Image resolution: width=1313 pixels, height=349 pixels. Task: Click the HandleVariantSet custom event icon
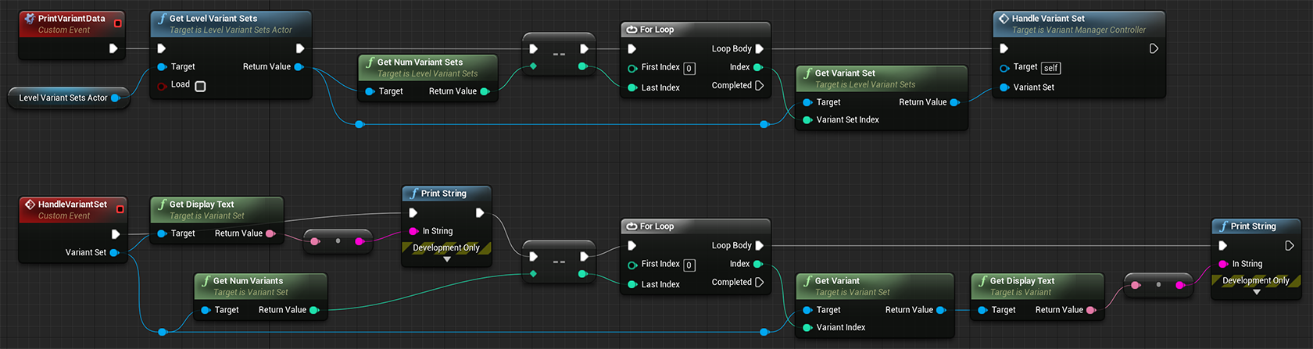(30, 204)
